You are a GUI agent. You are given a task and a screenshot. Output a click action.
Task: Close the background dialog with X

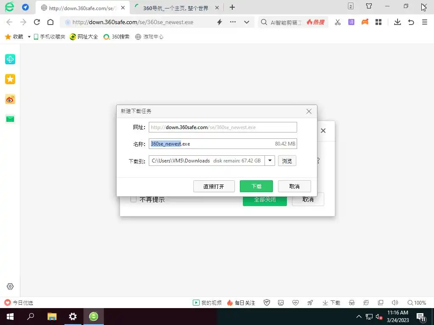323,131
